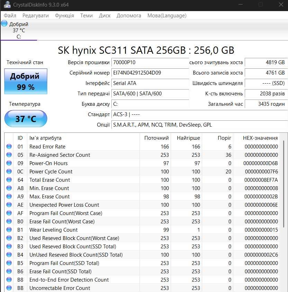Click the serial number field EI74N042912504D09
Viewport: 288px width, 292px height.
150,73
